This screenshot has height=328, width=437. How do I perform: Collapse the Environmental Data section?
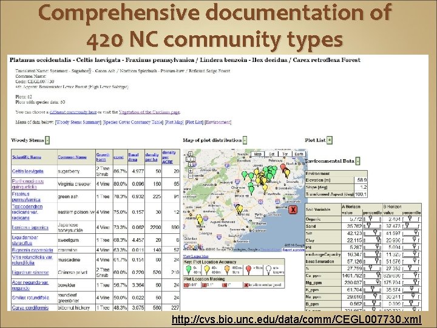358,161
